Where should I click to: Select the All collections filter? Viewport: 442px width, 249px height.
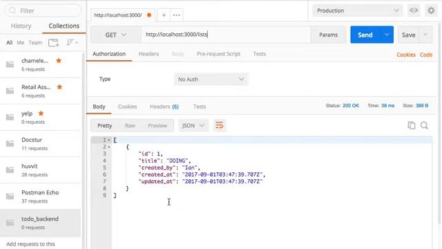point(9,43)
